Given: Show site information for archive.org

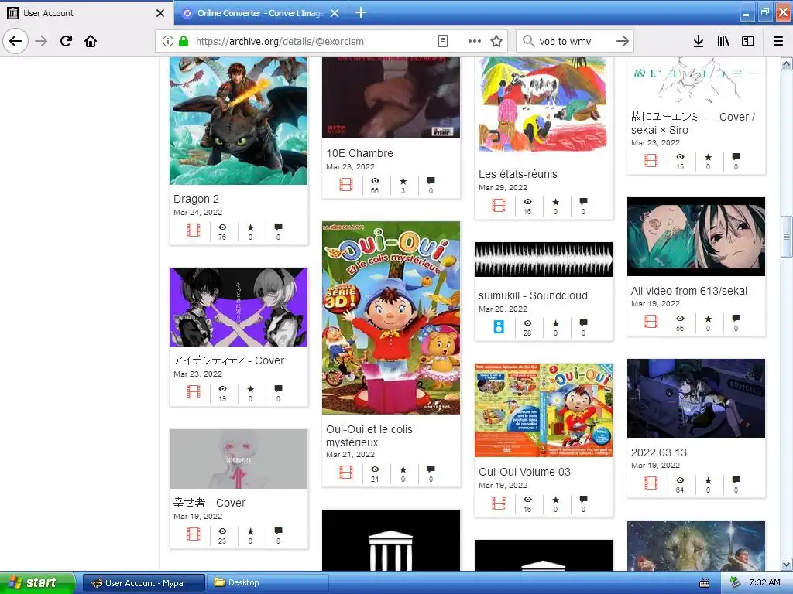Looking at the screenshot, I should [x=168, y=41].
